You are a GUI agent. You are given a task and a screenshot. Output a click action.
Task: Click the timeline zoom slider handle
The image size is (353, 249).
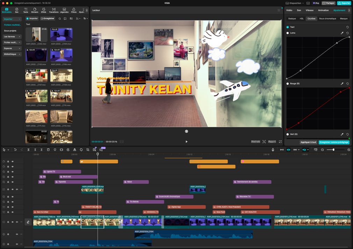333,150
